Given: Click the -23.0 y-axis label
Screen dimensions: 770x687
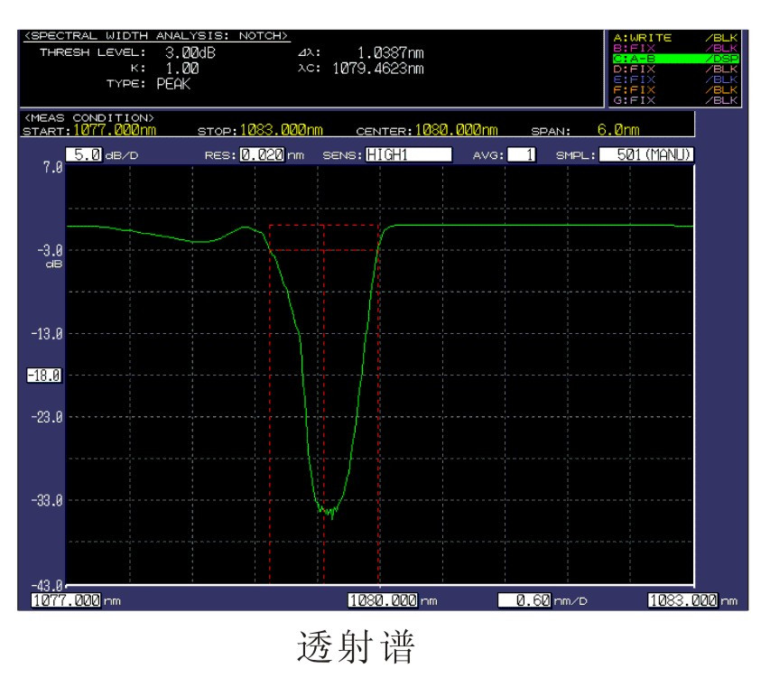Looking at the screenshot, I should point(47,417).
